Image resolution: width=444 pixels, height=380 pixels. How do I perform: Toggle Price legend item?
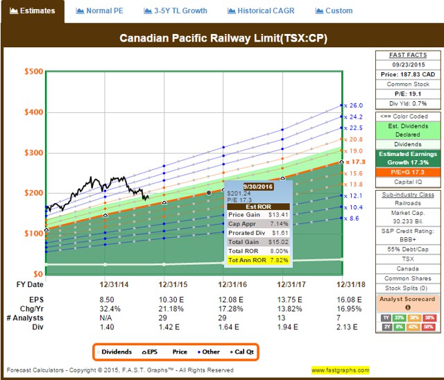point(180,352)
